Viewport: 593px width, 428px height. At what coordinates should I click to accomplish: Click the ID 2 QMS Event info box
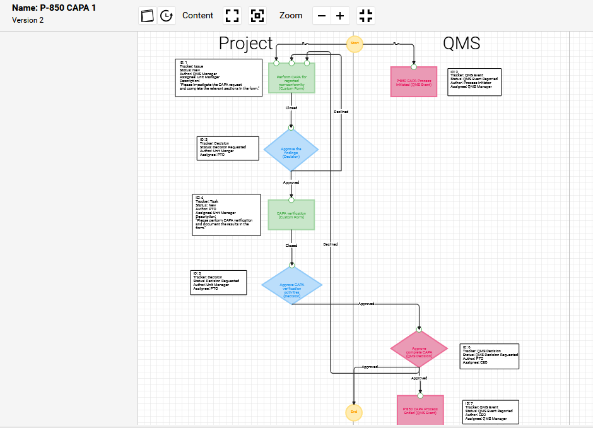tap(474, 82)
